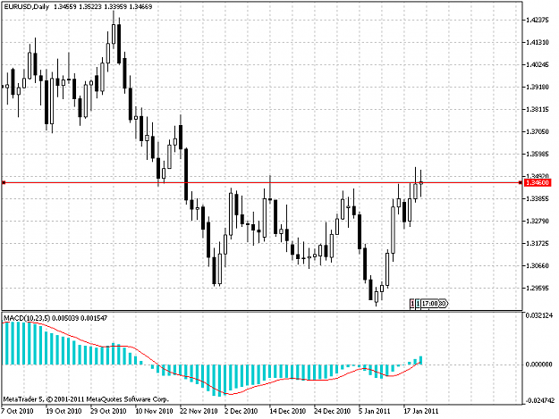Click the arrow-shaped '80' event marker
Image resolution: width=559 pixels, height=419 pixels.
pos(443,304)
